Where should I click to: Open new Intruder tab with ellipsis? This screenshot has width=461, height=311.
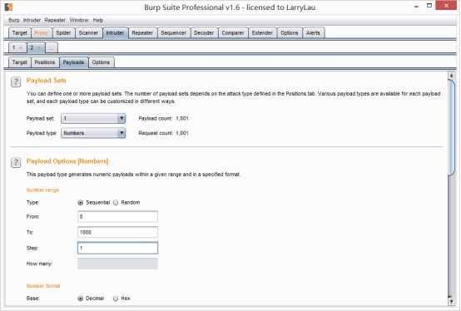pos(51,48)
